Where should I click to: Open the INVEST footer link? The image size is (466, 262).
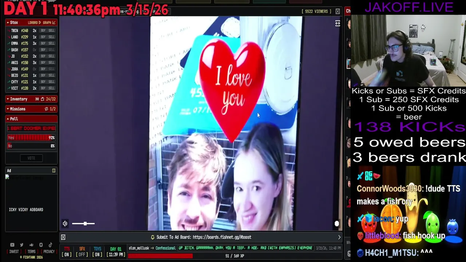click(14, 252)
